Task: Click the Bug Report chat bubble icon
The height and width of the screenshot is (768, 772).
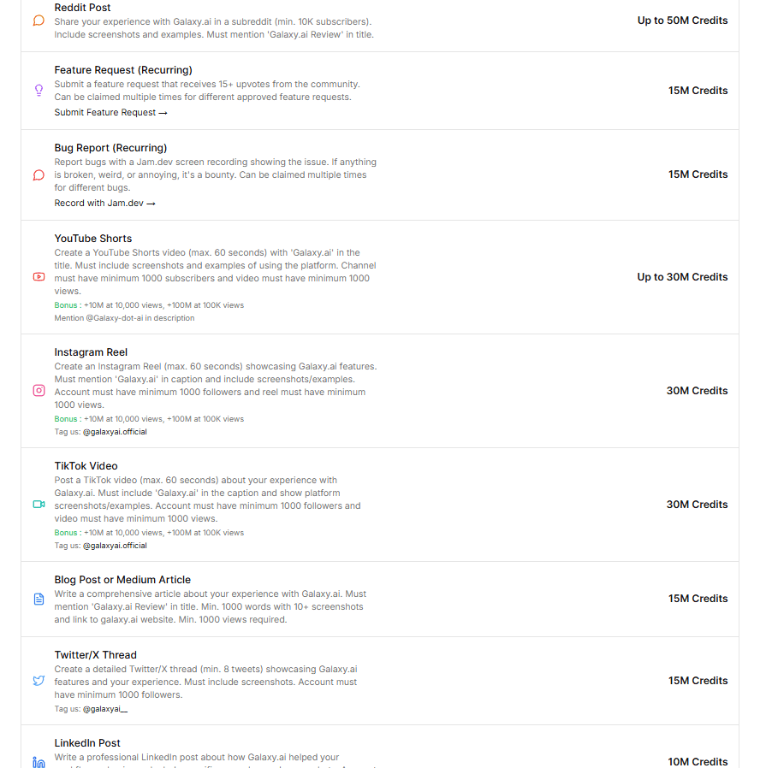Action: [39, 174]
